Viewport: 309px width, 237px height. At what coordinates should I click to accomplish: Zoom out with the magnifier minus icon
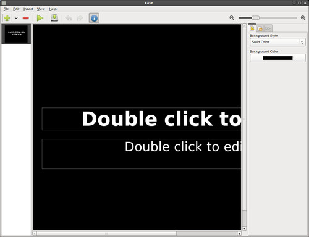(x=232, y=18)
